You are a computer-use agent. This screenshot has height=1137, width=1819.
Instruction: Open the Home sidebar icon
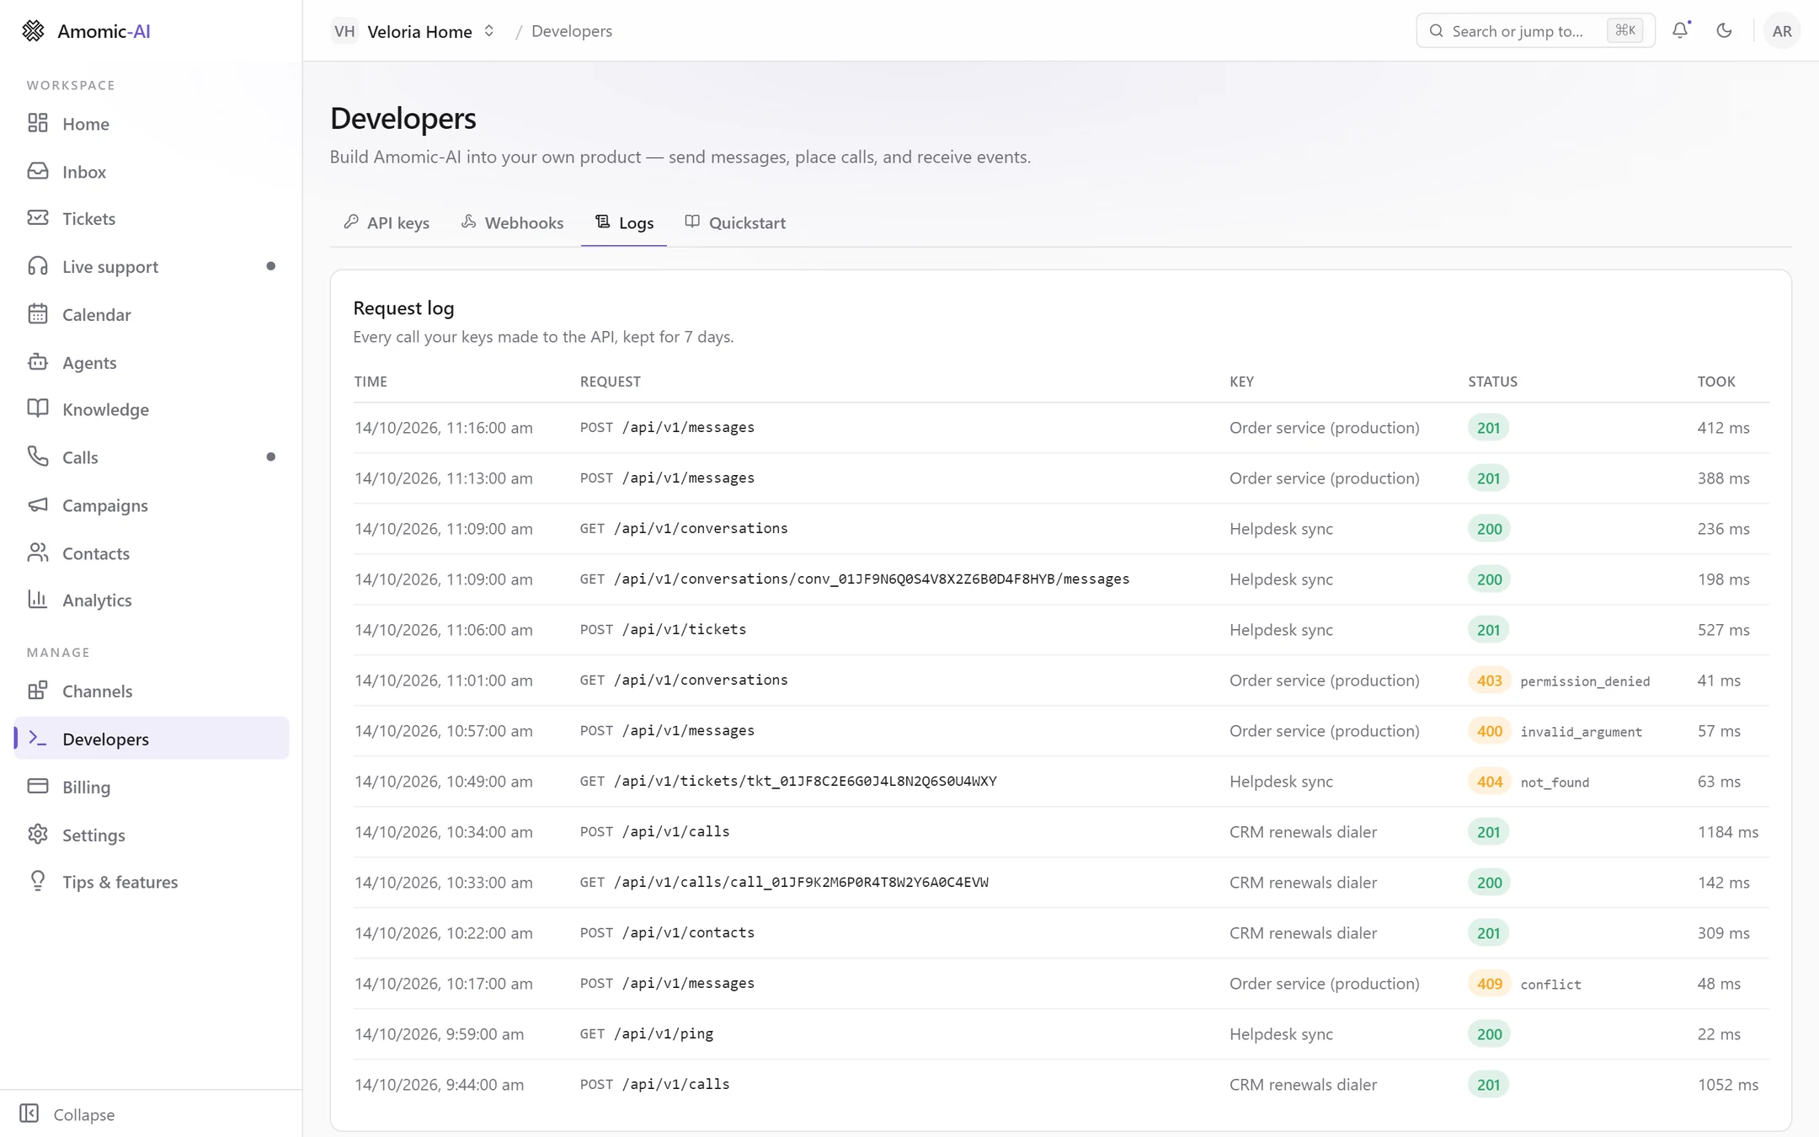[x=38, y=123]
